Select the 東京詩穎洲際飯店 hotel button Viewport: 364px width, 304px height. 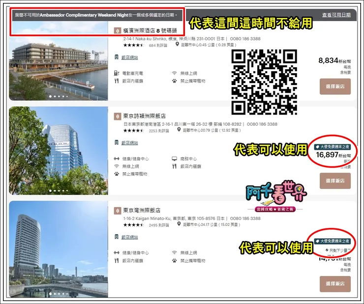pos(335,181)
